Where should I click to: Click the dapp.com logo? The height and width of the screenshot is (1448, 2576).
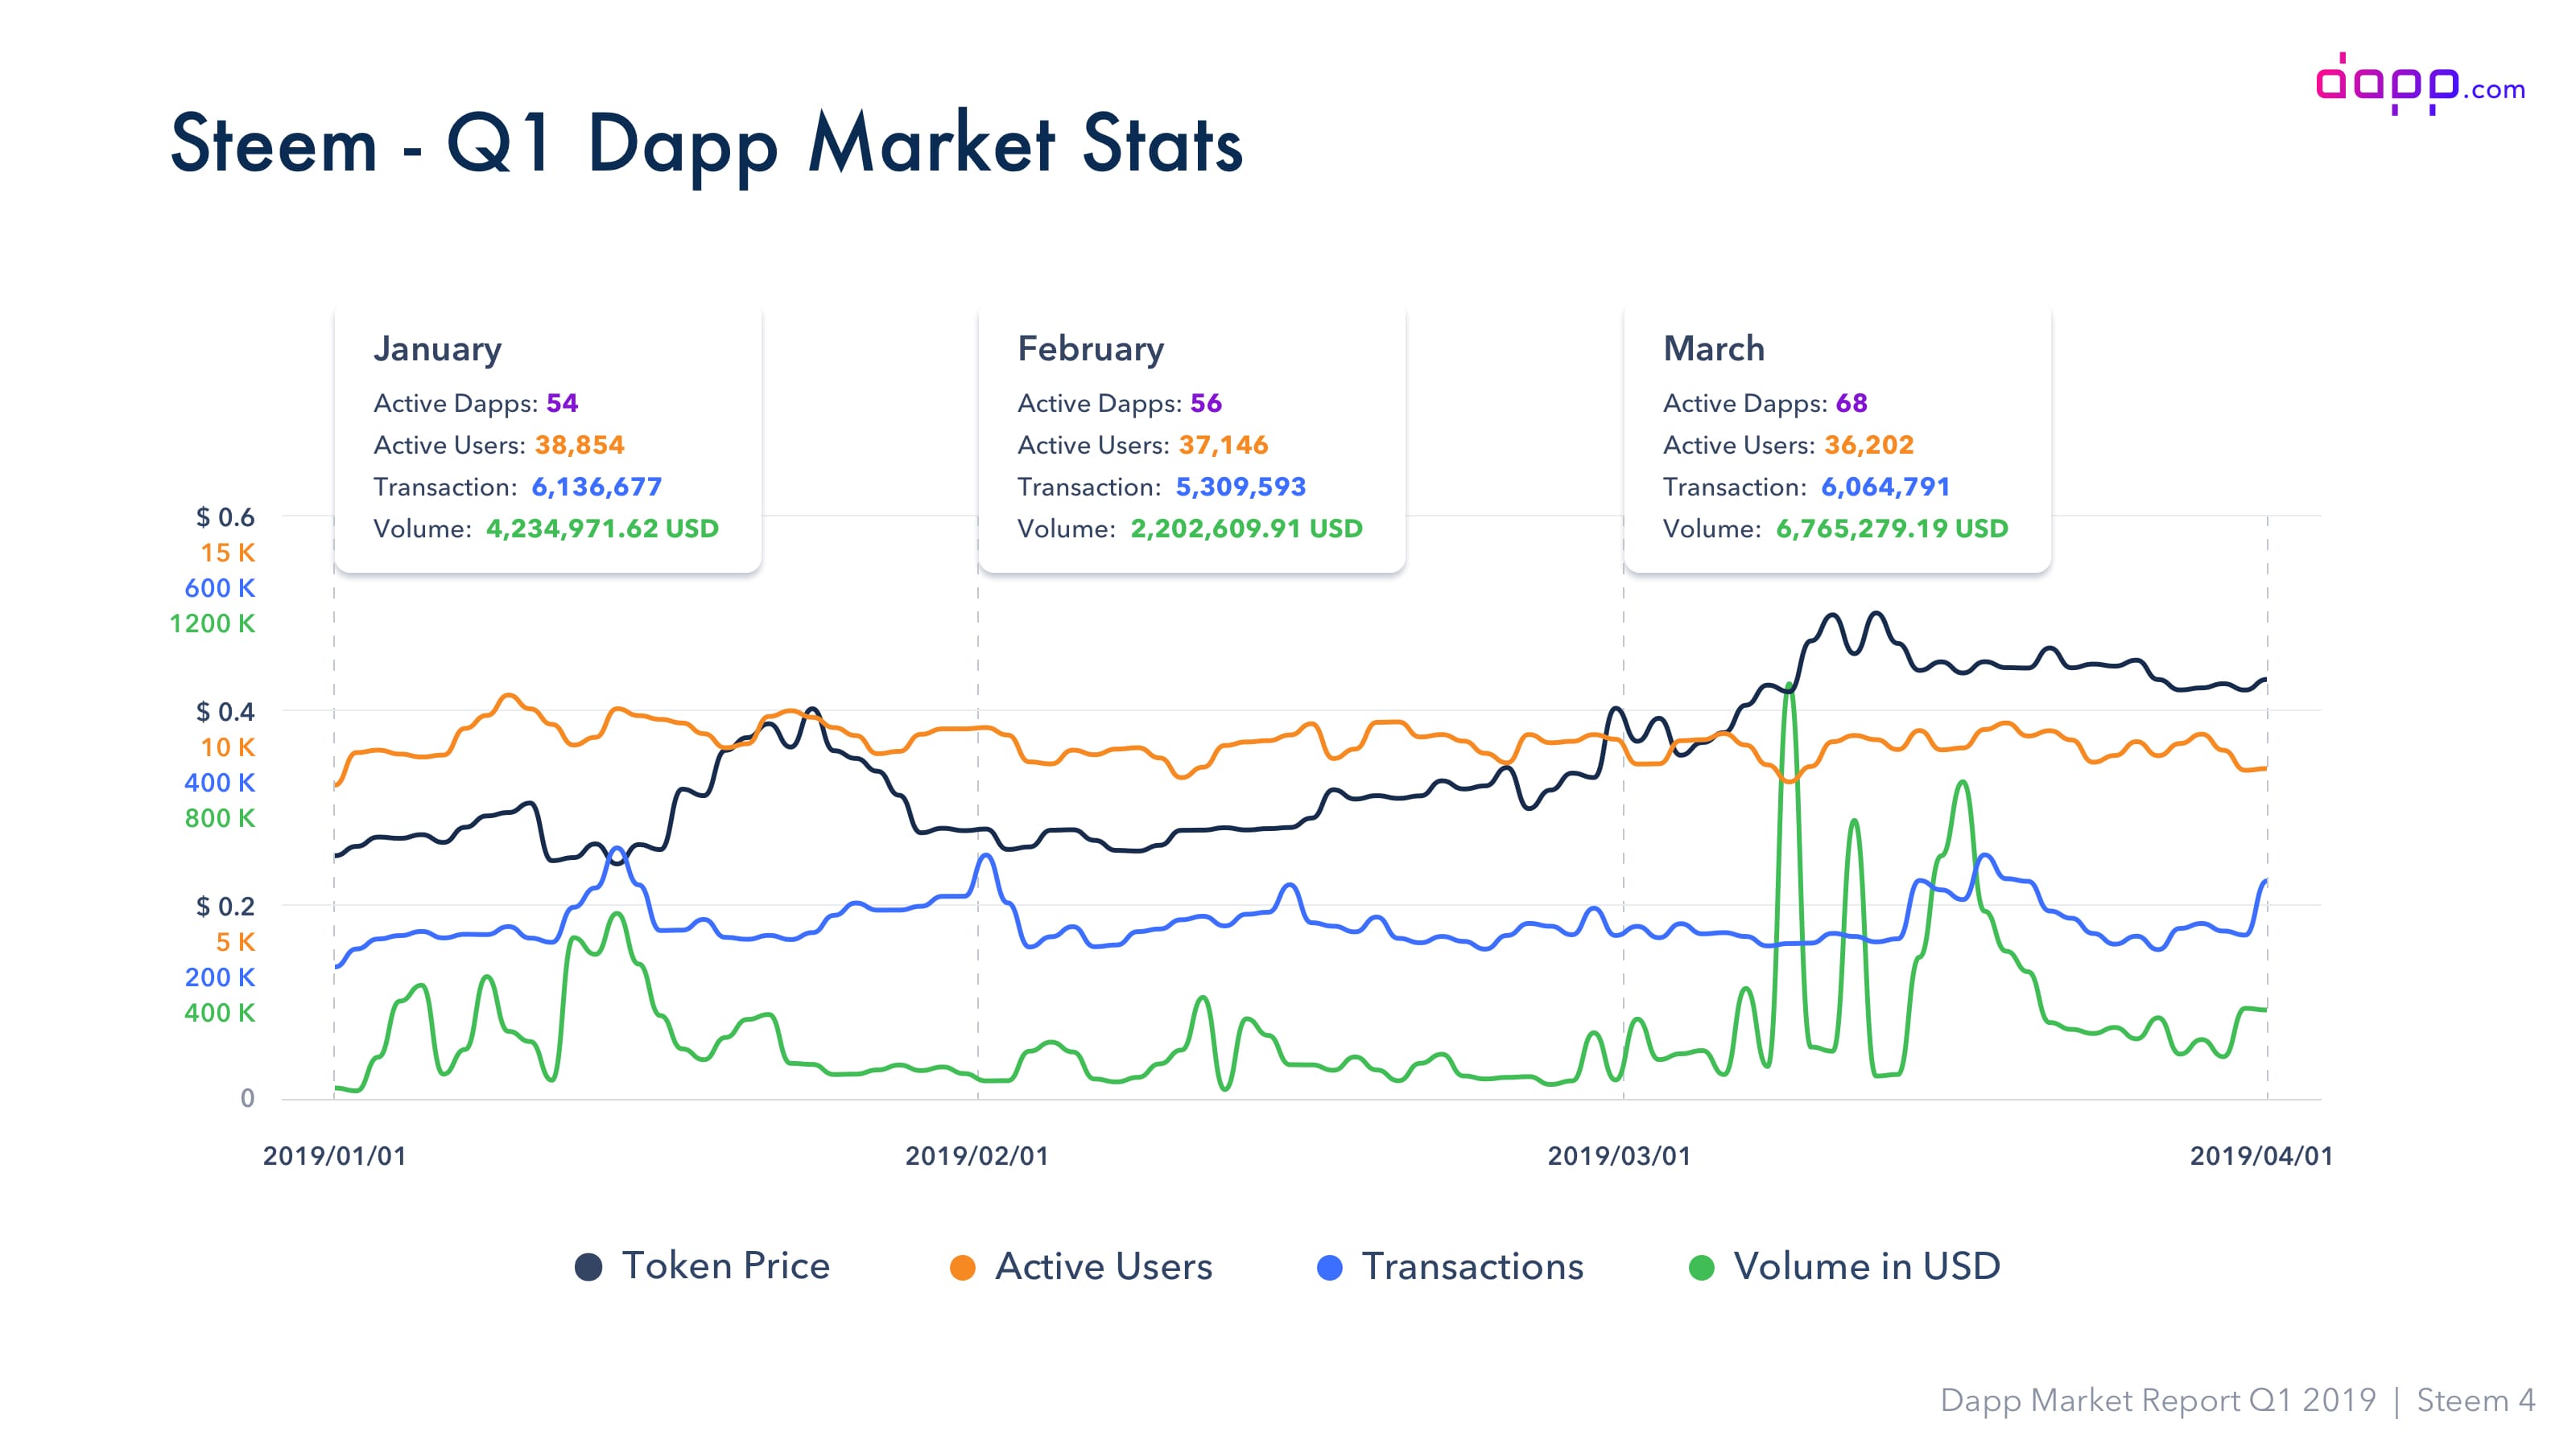(x=2418, y=85)
